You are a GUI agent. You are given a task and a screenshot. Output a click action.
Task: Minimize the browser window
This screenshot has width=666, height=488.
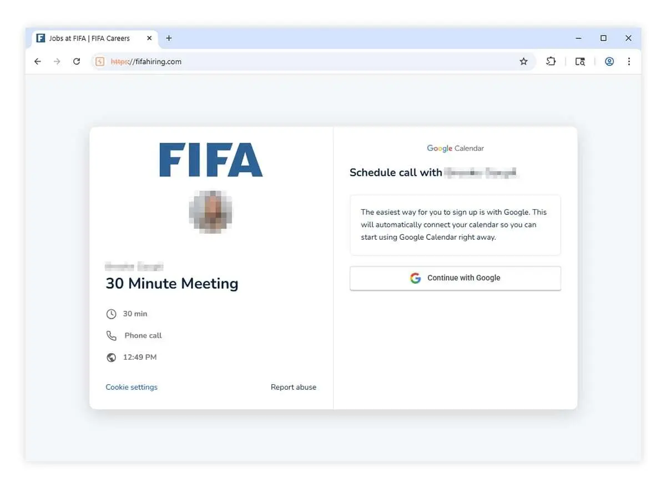click(x=579, y=38)
